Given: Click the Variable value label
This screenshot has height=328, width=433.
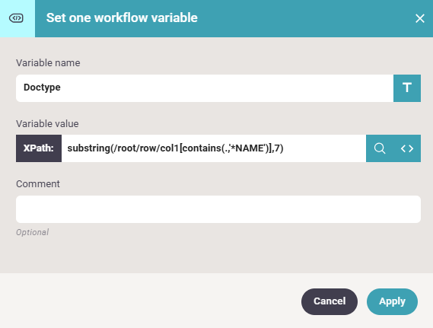Looking at the screenshot, I should (x=47, y=124).
